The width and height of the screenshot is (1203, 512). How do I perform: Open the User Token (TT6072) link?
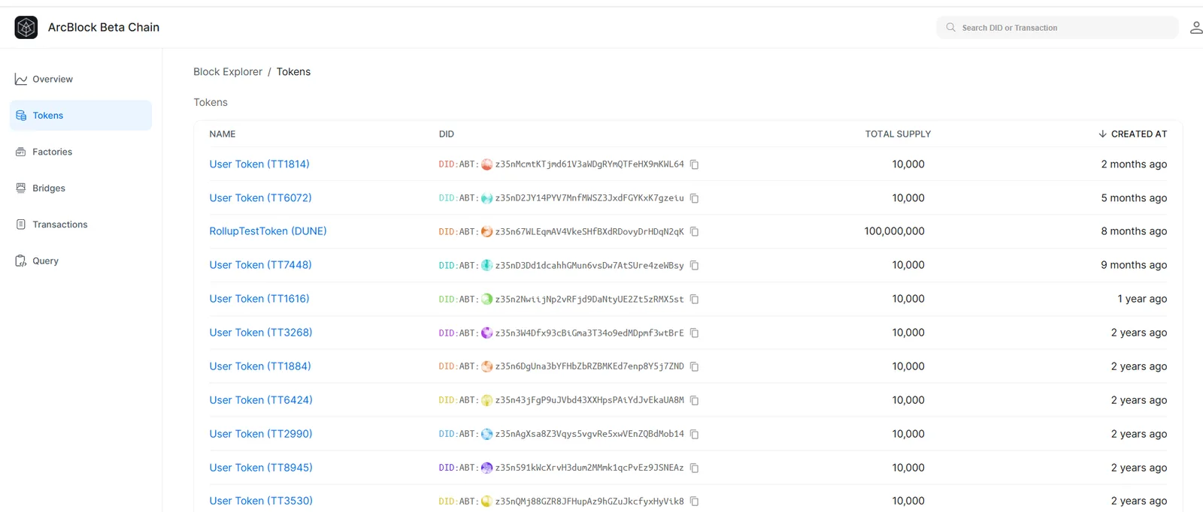tap(260, 198)
